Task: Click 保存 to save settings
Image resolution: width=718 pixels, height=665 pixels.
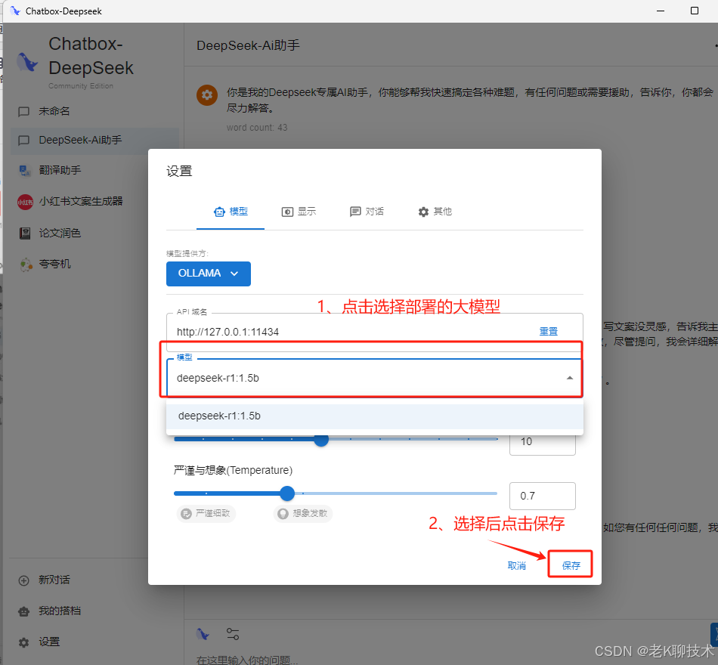Action: (x=571, y=565)
